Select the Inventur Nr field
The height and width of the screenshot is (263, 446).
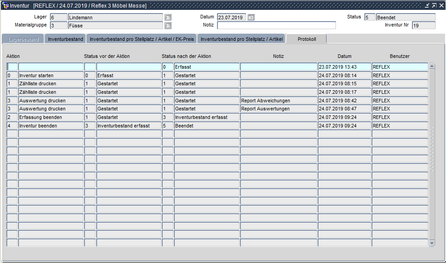pos(423,26)
